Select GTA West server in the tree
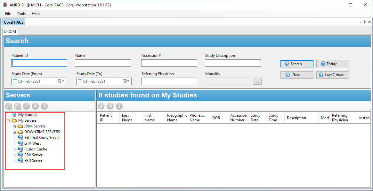Image resolution: width=373 pixels, height=191 pixels. [32, 143]
